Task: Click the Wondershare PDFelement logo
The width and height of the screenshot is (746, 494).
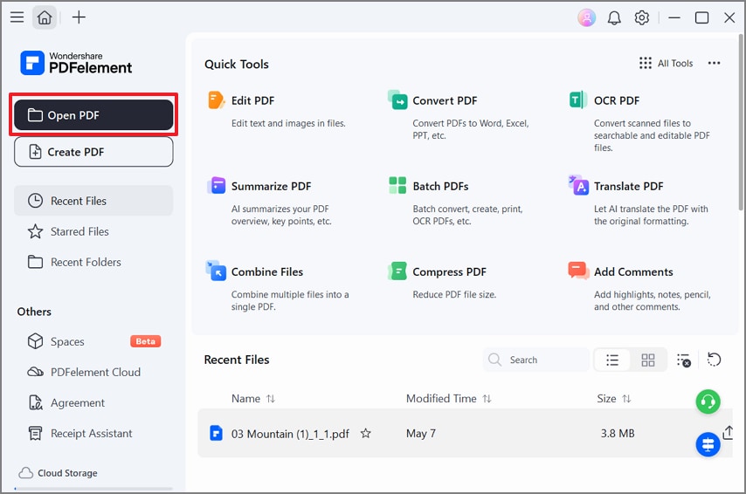Action: click(76, 63)
